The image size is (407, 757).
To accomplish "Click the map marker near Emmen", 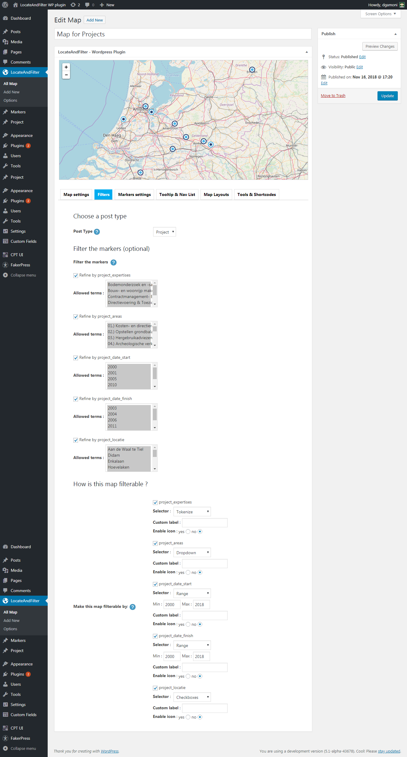I will click(252, 69).
